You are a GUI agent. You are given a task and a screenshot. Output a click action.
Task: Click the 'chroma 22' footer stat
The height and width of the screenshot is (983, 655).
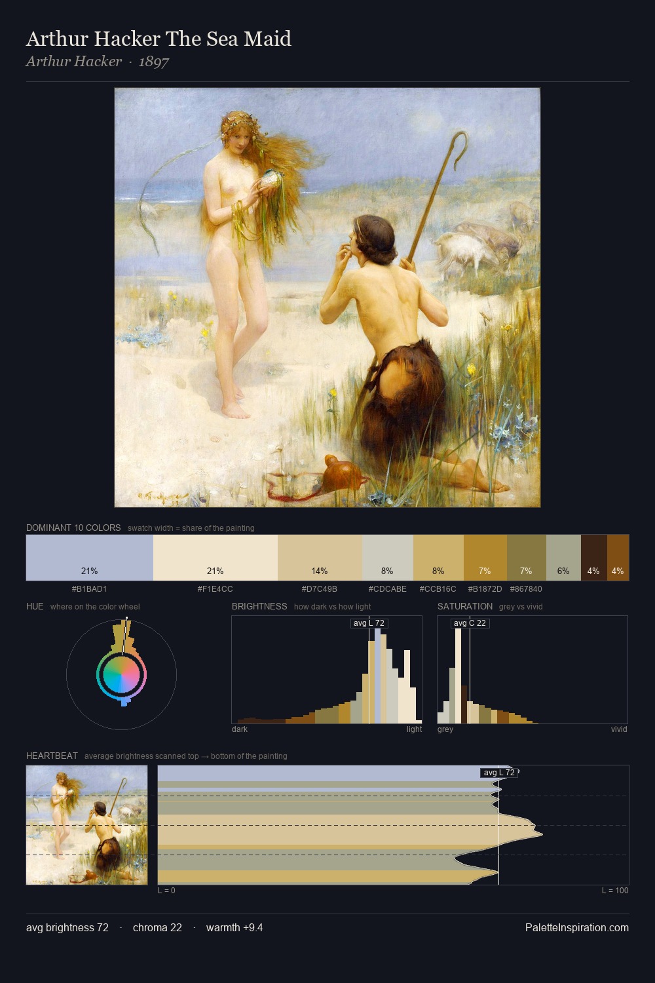point(157,928)
